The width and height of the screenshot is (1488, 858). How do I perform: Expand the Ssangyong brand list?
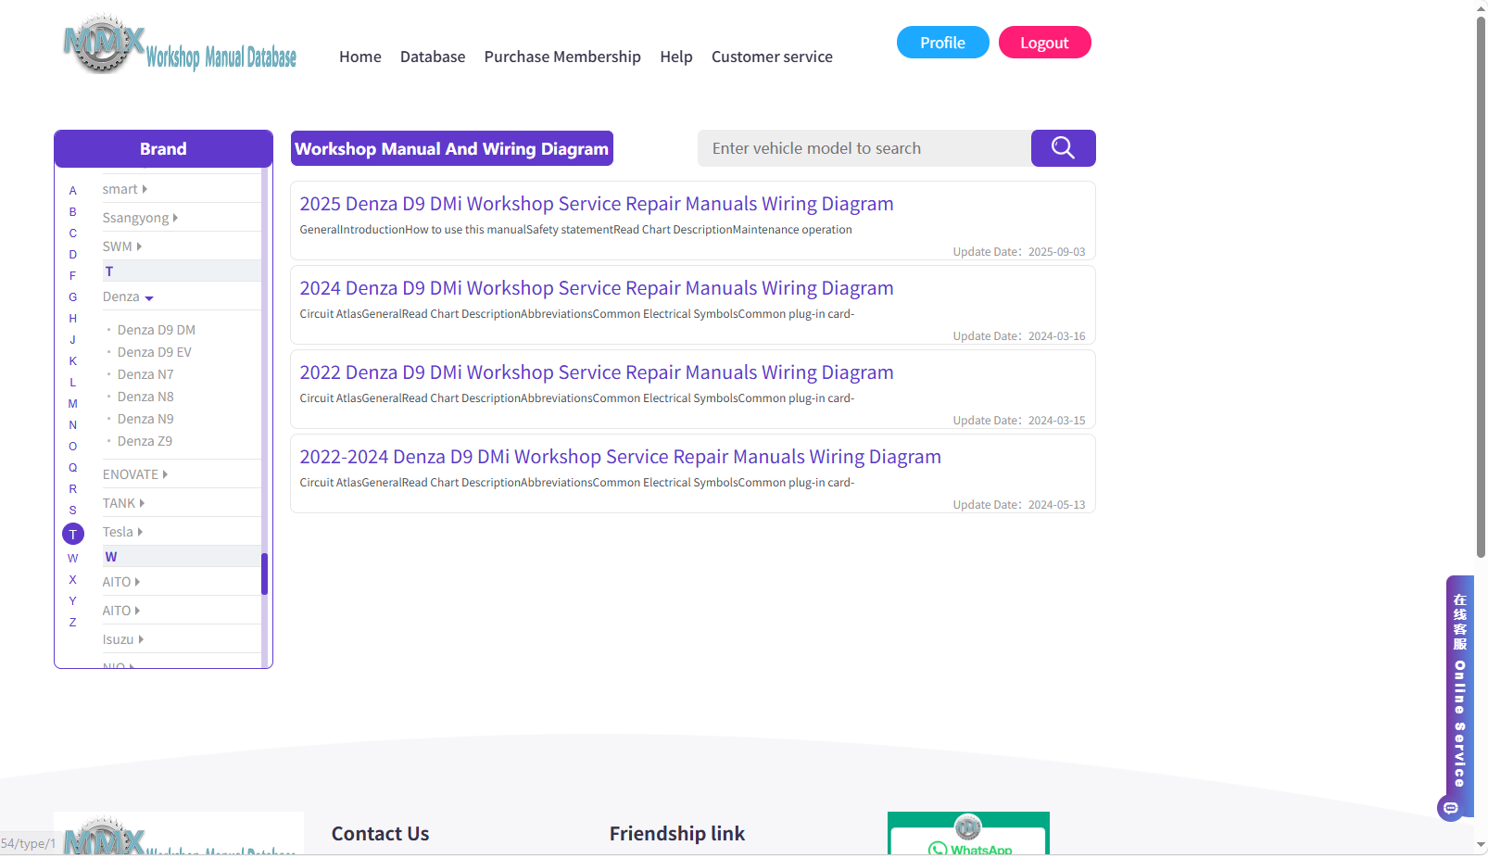140,218
